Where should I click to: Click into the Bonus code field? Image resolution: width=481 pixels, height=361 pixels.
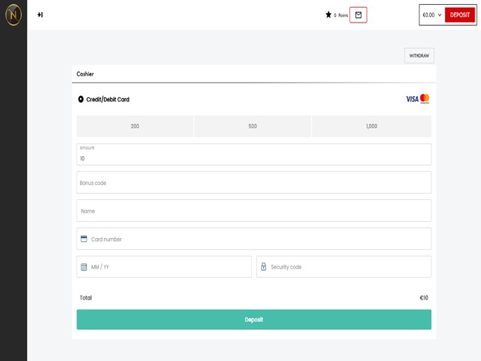click(x=254, y=183)
